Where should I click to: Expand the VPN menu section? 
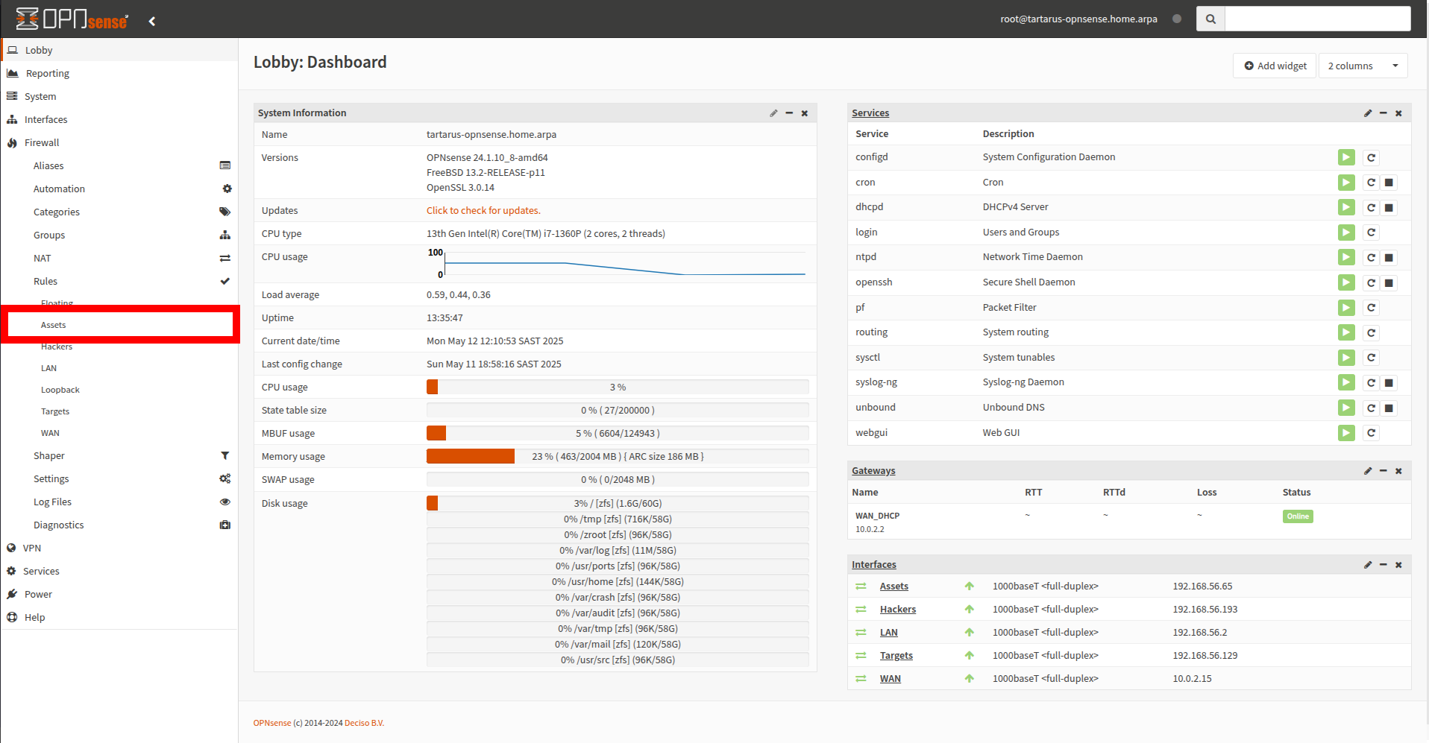pyautogui.click(x=32, y=548)
